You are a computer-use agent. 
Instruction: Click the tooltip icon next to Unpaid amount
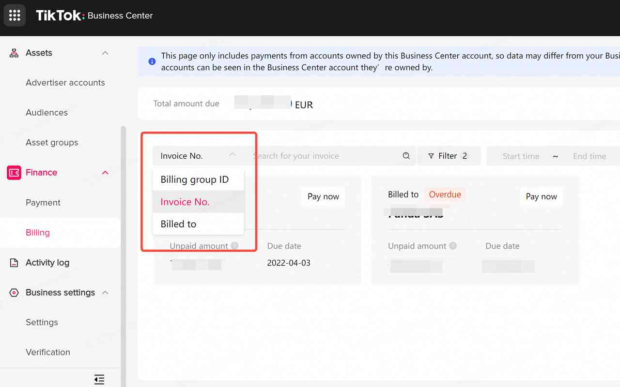[x=235, y=246]
